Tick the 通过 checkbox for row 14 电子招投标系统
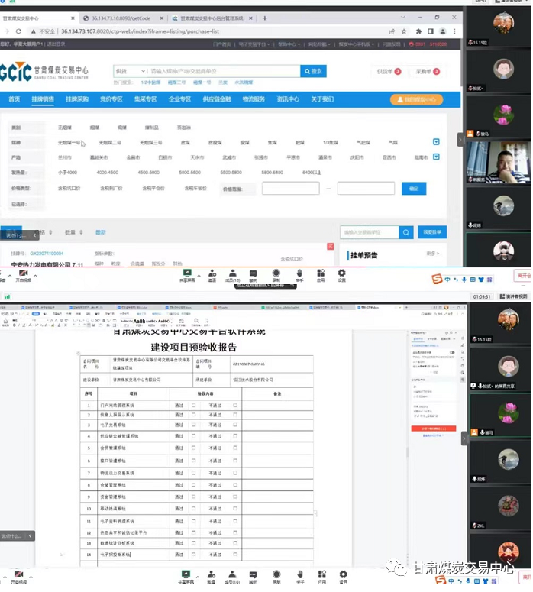 [x=194, y=554]
